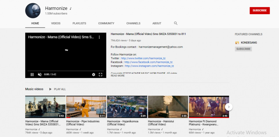Expand description with Read More
Viewport: 279px width, 137px height.
118,76
